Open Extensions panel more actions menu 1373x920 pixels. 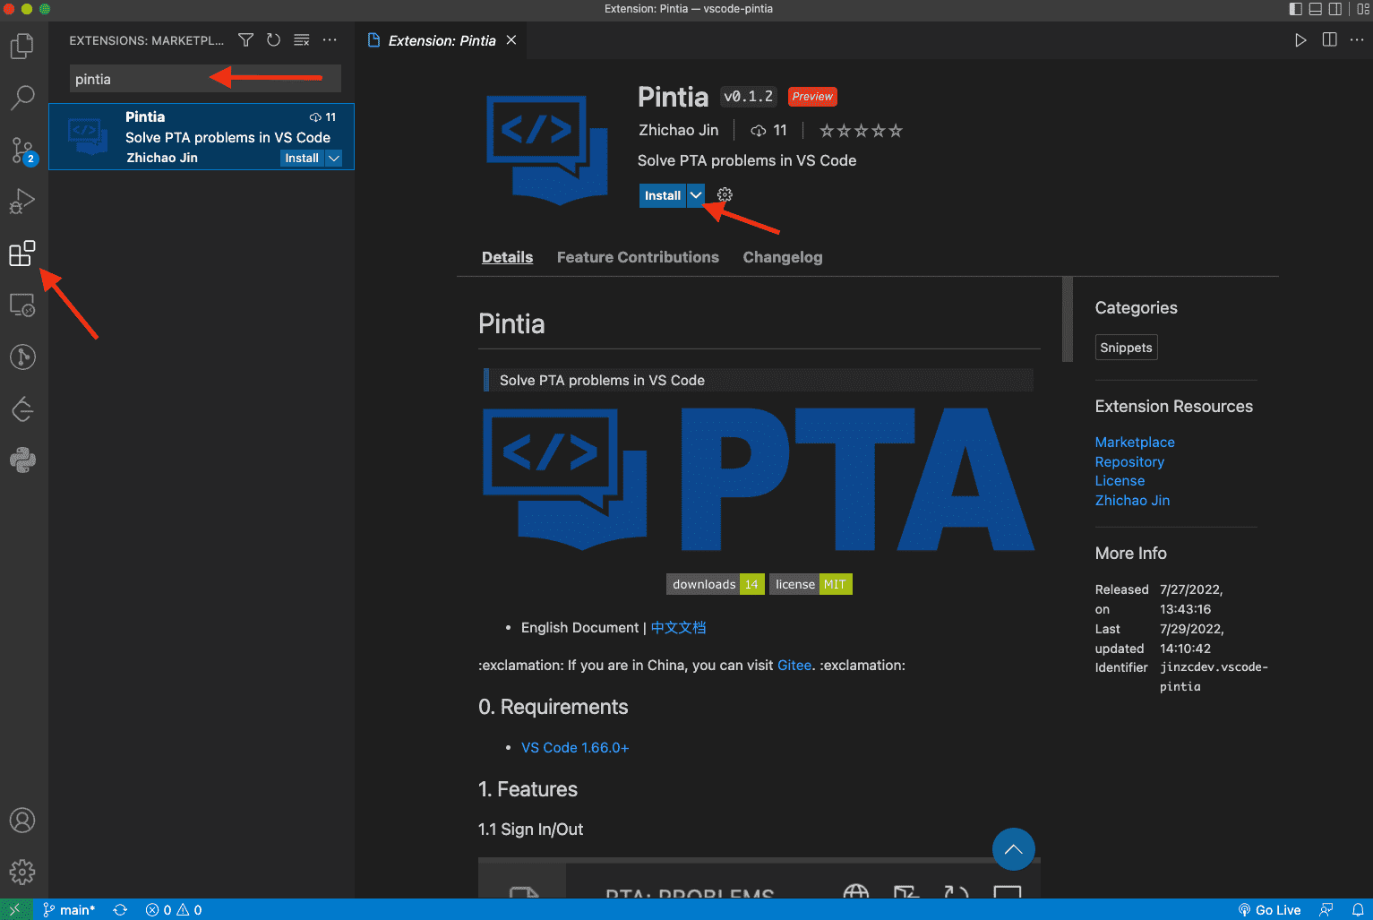330,40
